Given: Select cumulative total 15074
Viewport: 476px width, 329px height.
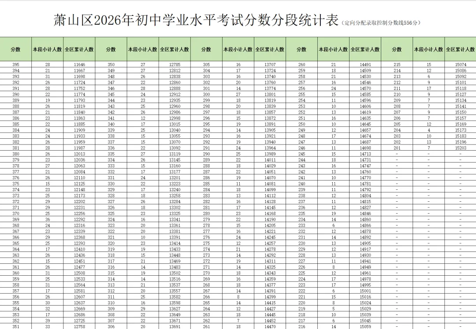Looking at the screenshot, I should [461, 65].
